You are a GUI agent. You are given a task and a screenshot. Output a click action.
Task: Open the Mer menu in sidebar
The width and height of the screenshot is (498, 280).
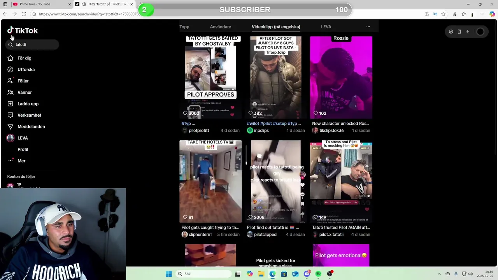16,161
